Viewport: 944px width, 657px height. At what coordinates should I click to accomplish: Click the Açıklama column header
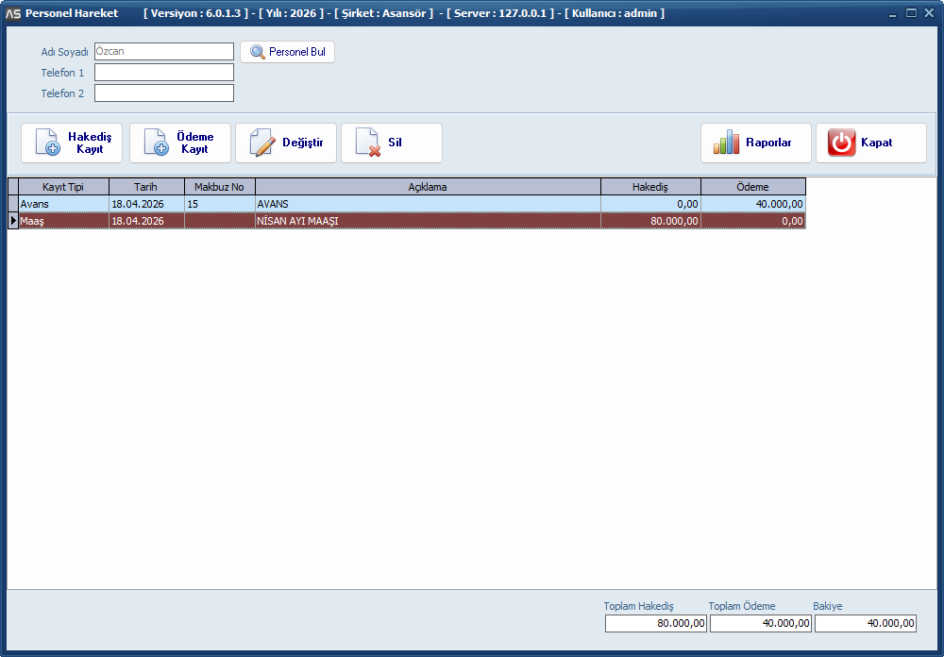click(x=428, y=187)
